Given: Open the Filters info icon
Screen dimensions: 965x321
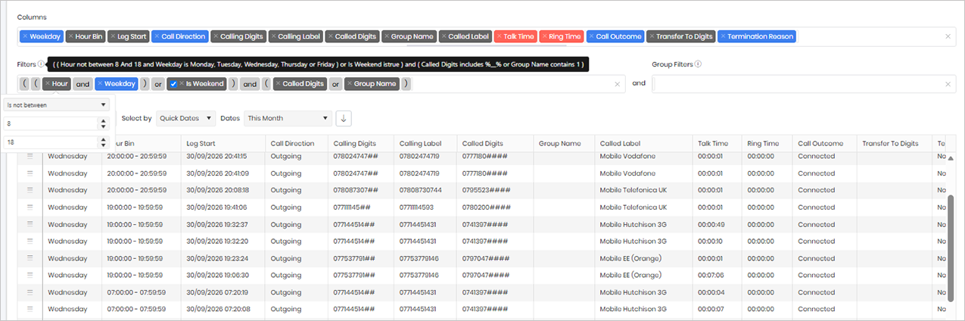Looking at the screenshot, I should (x=41, y=64).
